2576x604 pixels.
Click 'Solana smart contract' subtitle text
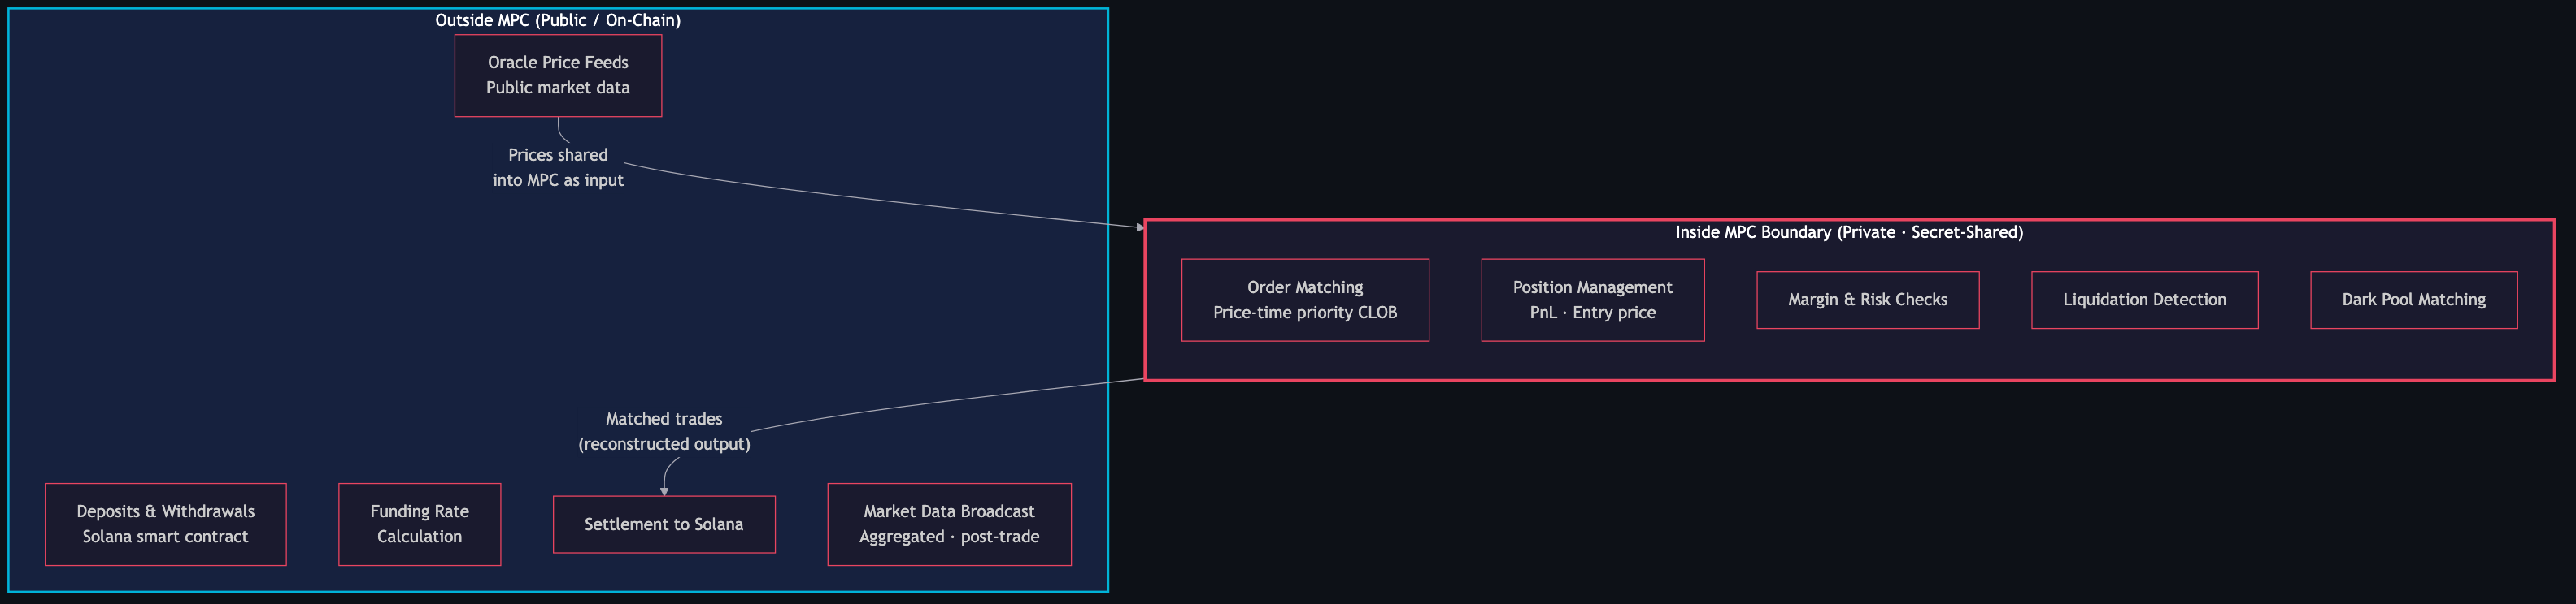[166, 537]
